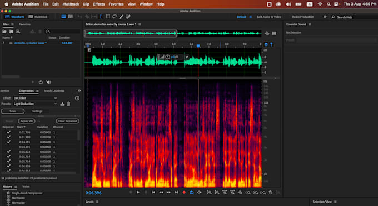The image size is (378, 206).
Task: Open the Effects menu
Action: tap(99, 4)
